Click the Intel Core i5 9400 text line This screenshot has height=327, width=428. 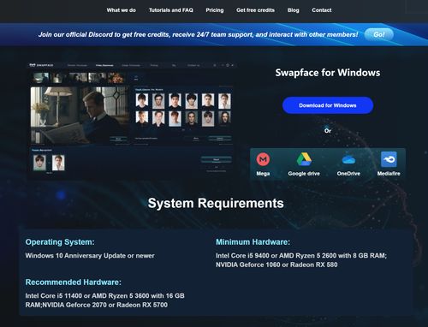pyautogui.click(x=301, y=256)
